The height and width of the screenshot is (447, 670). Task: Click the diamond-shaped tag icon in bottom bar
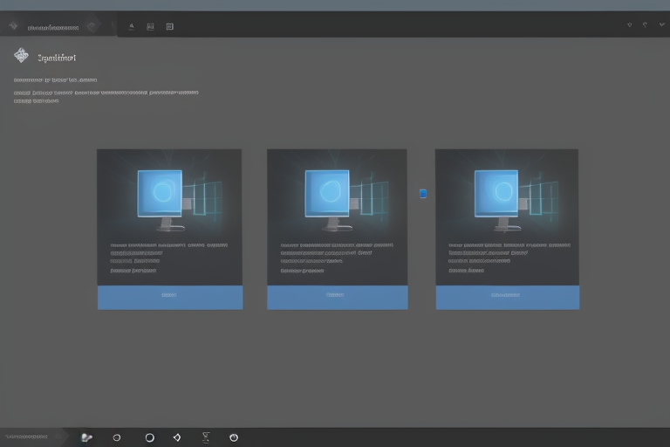pos(177,437)
